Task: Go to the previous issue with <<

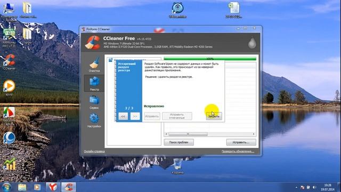Action: pos(123,116)
